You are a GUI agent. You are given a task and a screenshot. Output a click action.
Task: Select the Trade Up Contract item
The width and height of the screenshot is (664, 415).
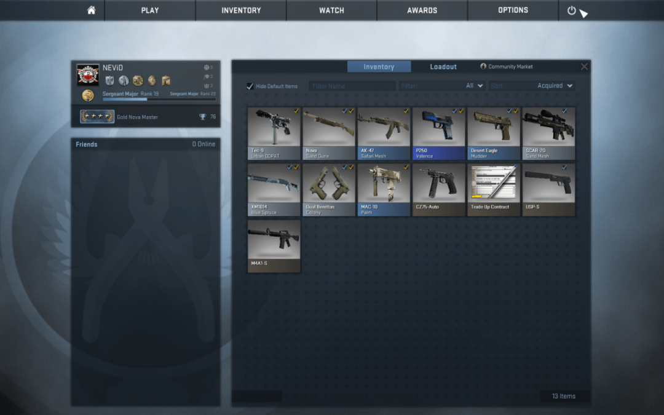(x=494, y=189)
